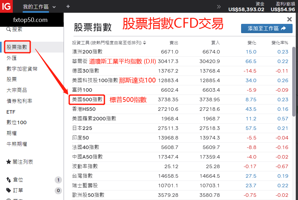This screenshot has height=200, width=298.
Task: Open 歐洲股50指數 row
Action: point(181,195)
